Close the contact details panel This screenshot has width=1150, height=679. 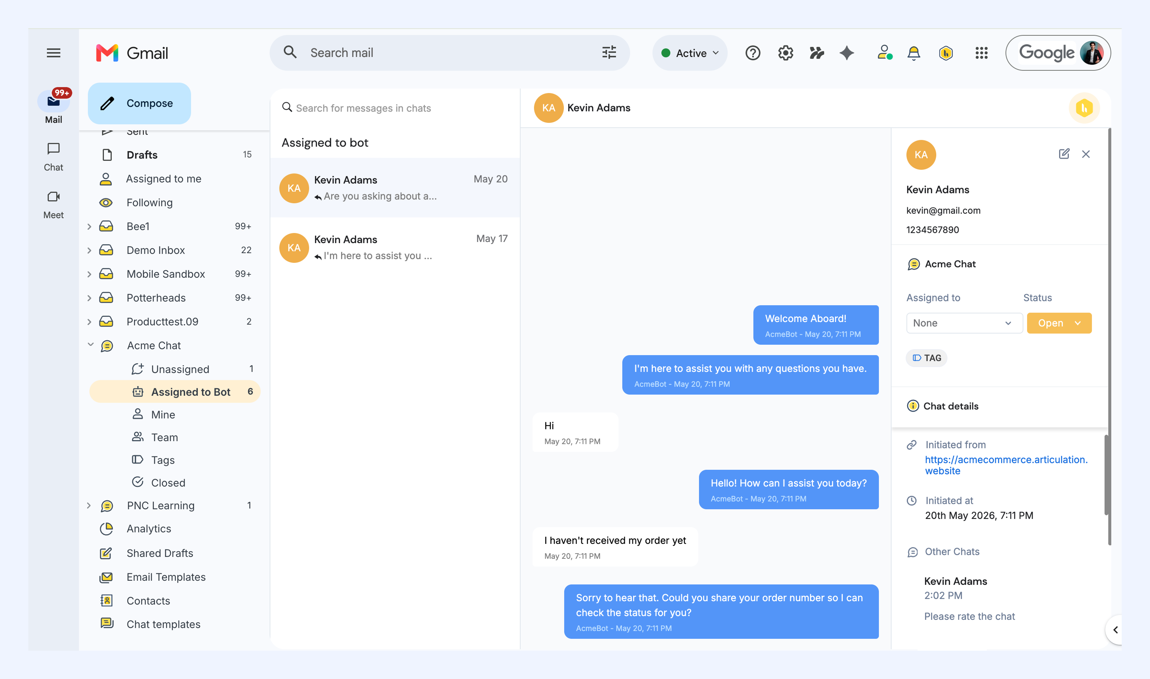[1086, 154]
